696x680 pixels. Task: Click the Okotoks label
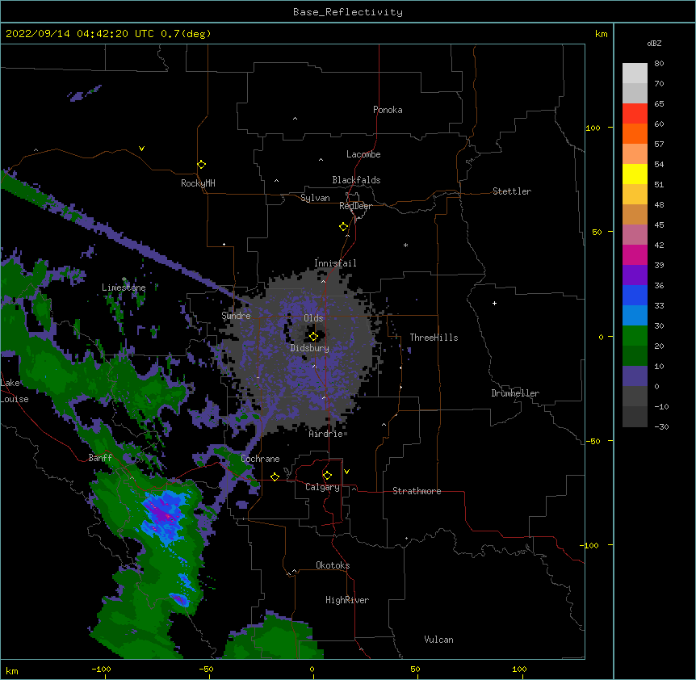tap(333, 565)
